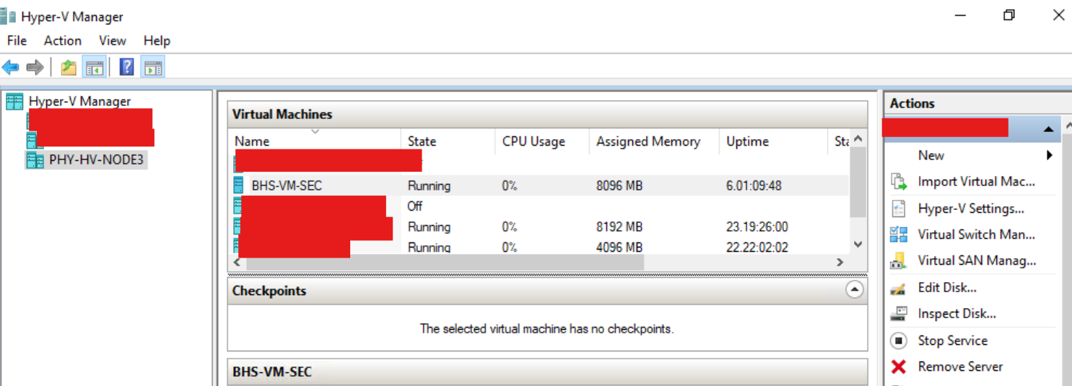Open Virtual Switch Manager action
The image size is (1072, 386).
click(976, 234)
